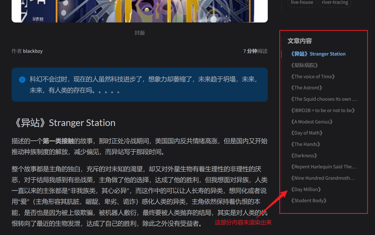Jump to 《The Astront》 section
Screen dimensions: 375x235
click(x=306, y=88)
